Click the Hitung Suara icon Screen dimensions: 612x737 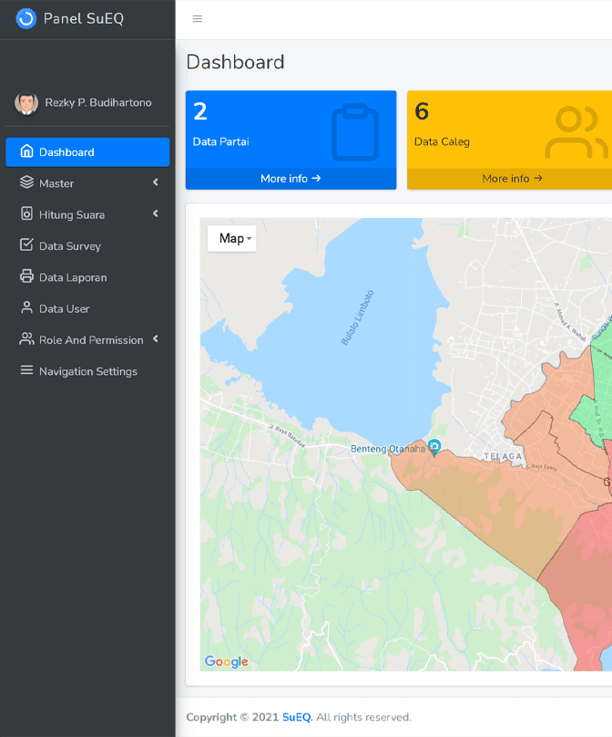[26, 213]
